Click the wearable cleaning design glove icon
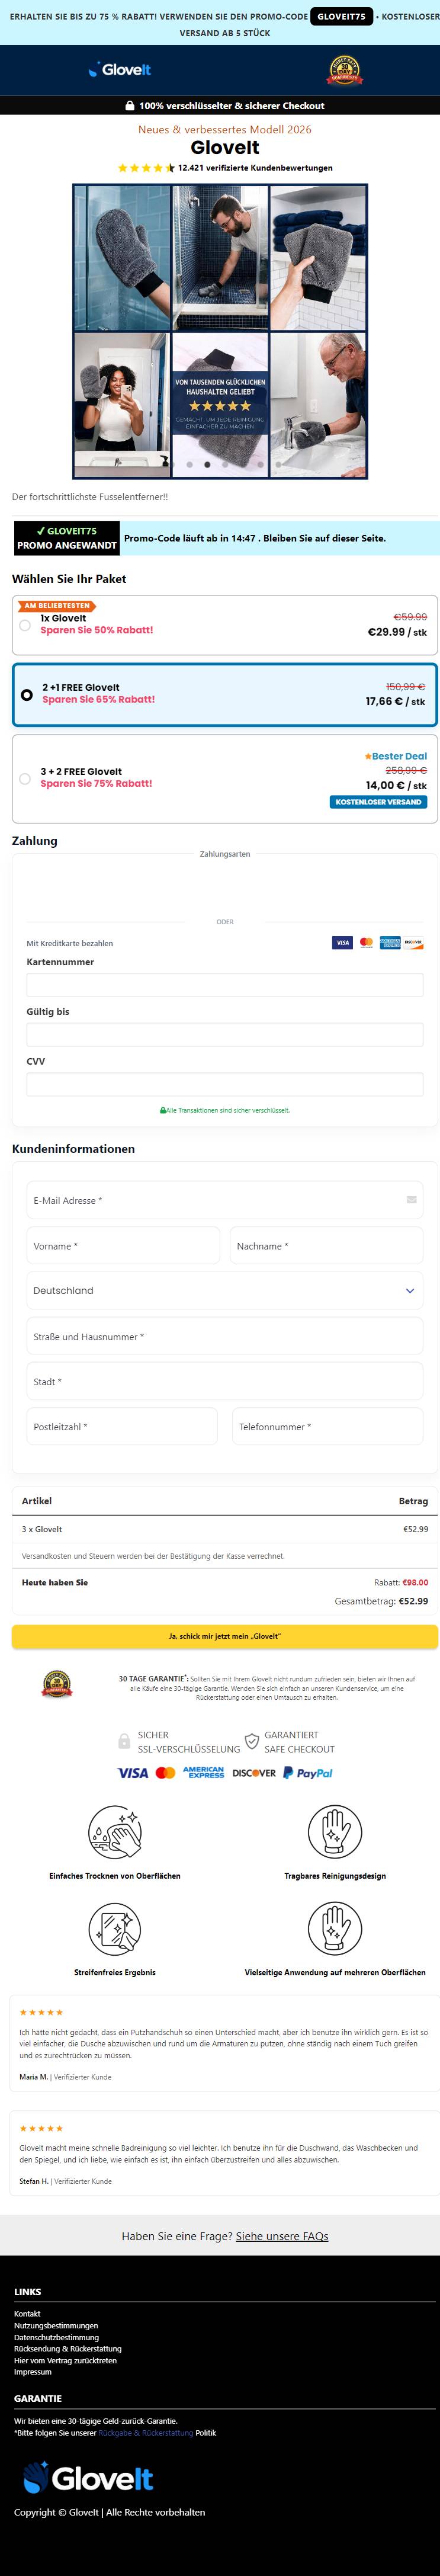 click(x=335, y=1831)
